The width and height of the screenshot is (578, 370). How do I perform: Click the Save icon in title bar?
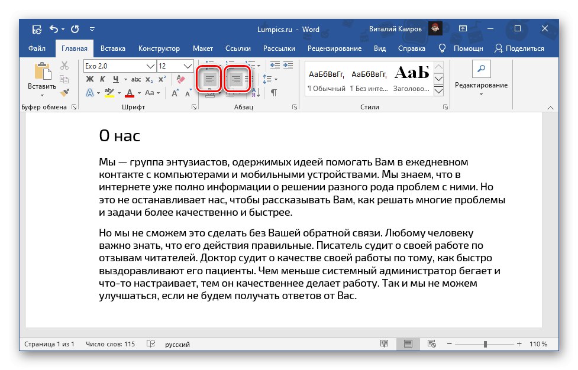tap(37, 29)
